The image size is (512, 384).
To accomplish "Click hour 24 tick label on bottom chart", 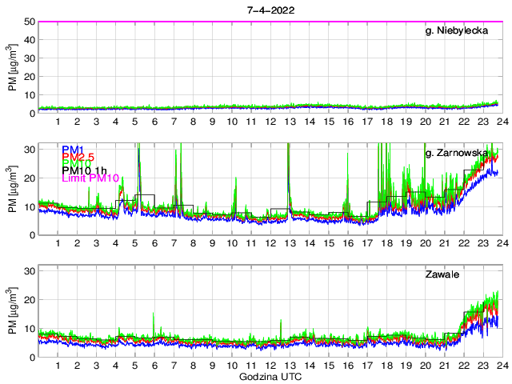I will [x=499, y=366].
